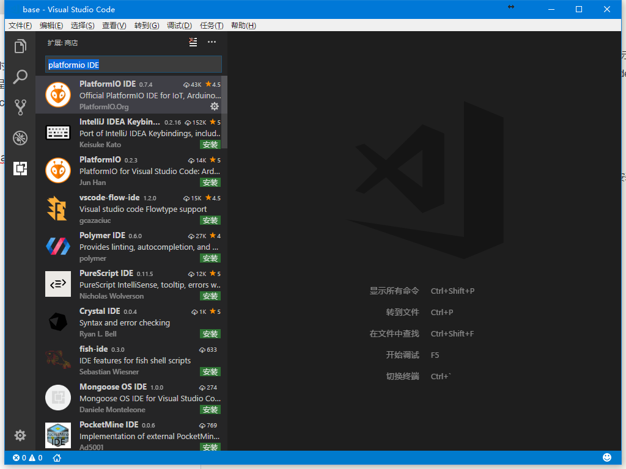626x469 pixels.
Task: Open PlatformIO Home via the house status bar icon
Action: click(x=56, y=457)
